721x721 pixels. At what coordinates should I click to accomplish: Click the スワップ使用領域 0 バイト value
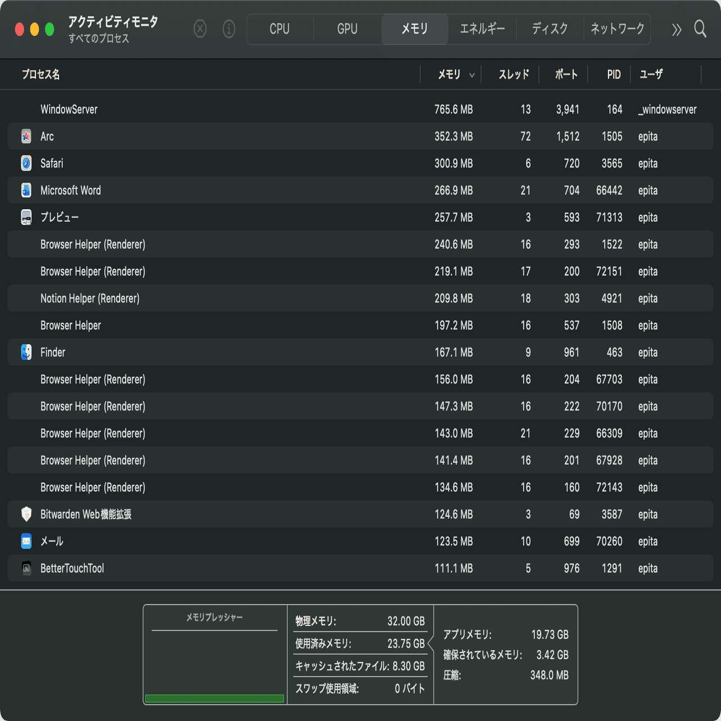tap(409, 688)
